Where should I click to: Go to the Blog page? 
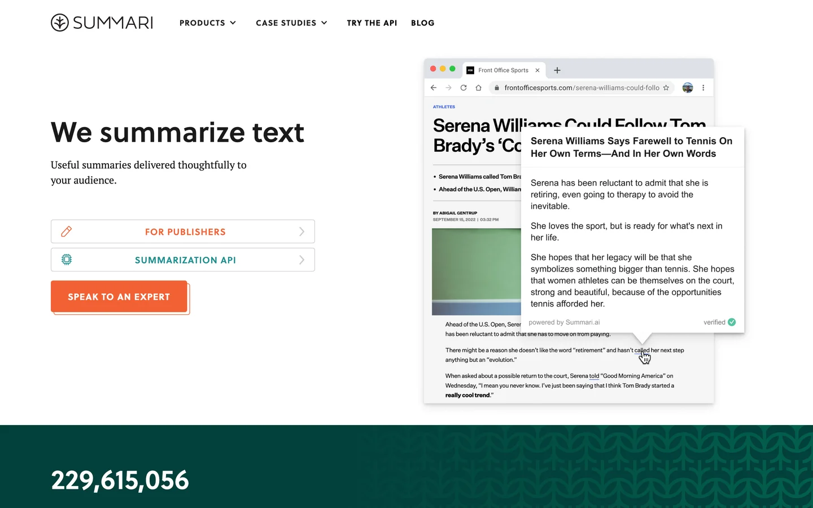click(422, 23)
